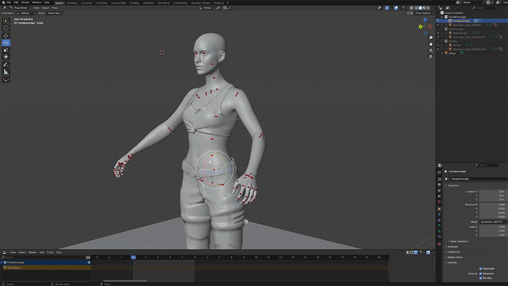
Task: Expand the Relations panel
Action: pyautogui.click(x=453, y=246)
